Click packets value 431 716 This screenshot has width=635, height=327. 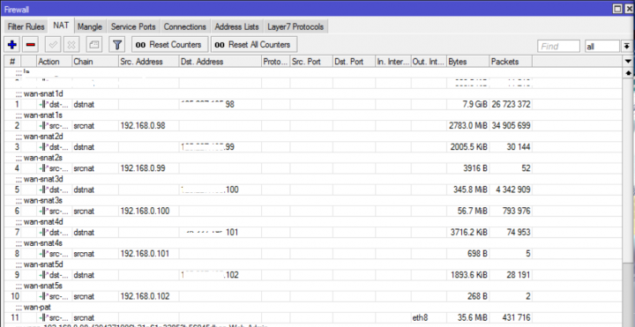click(516, 318)
